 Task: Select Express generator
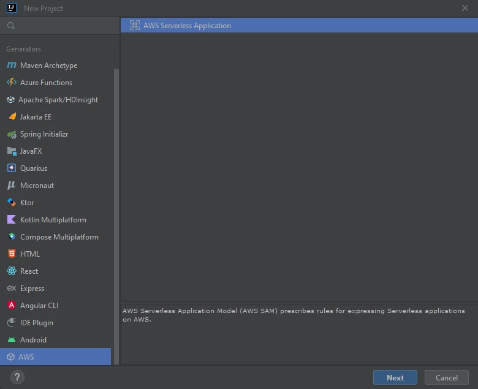click(x=56, y=288)
